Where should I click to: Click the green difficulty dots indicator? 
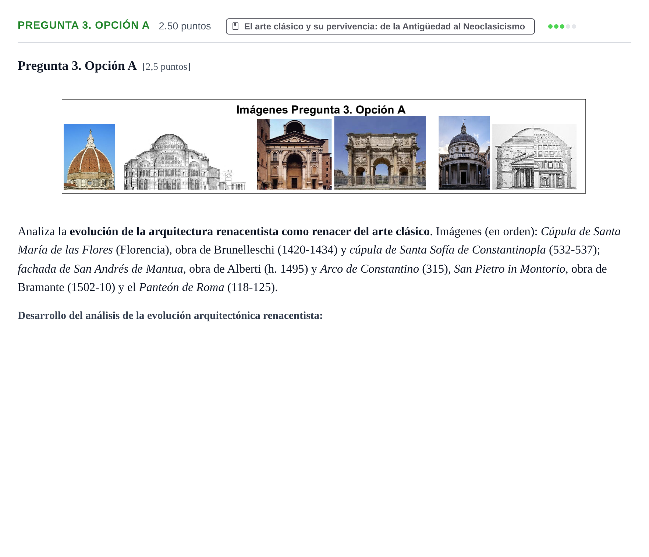562,26
